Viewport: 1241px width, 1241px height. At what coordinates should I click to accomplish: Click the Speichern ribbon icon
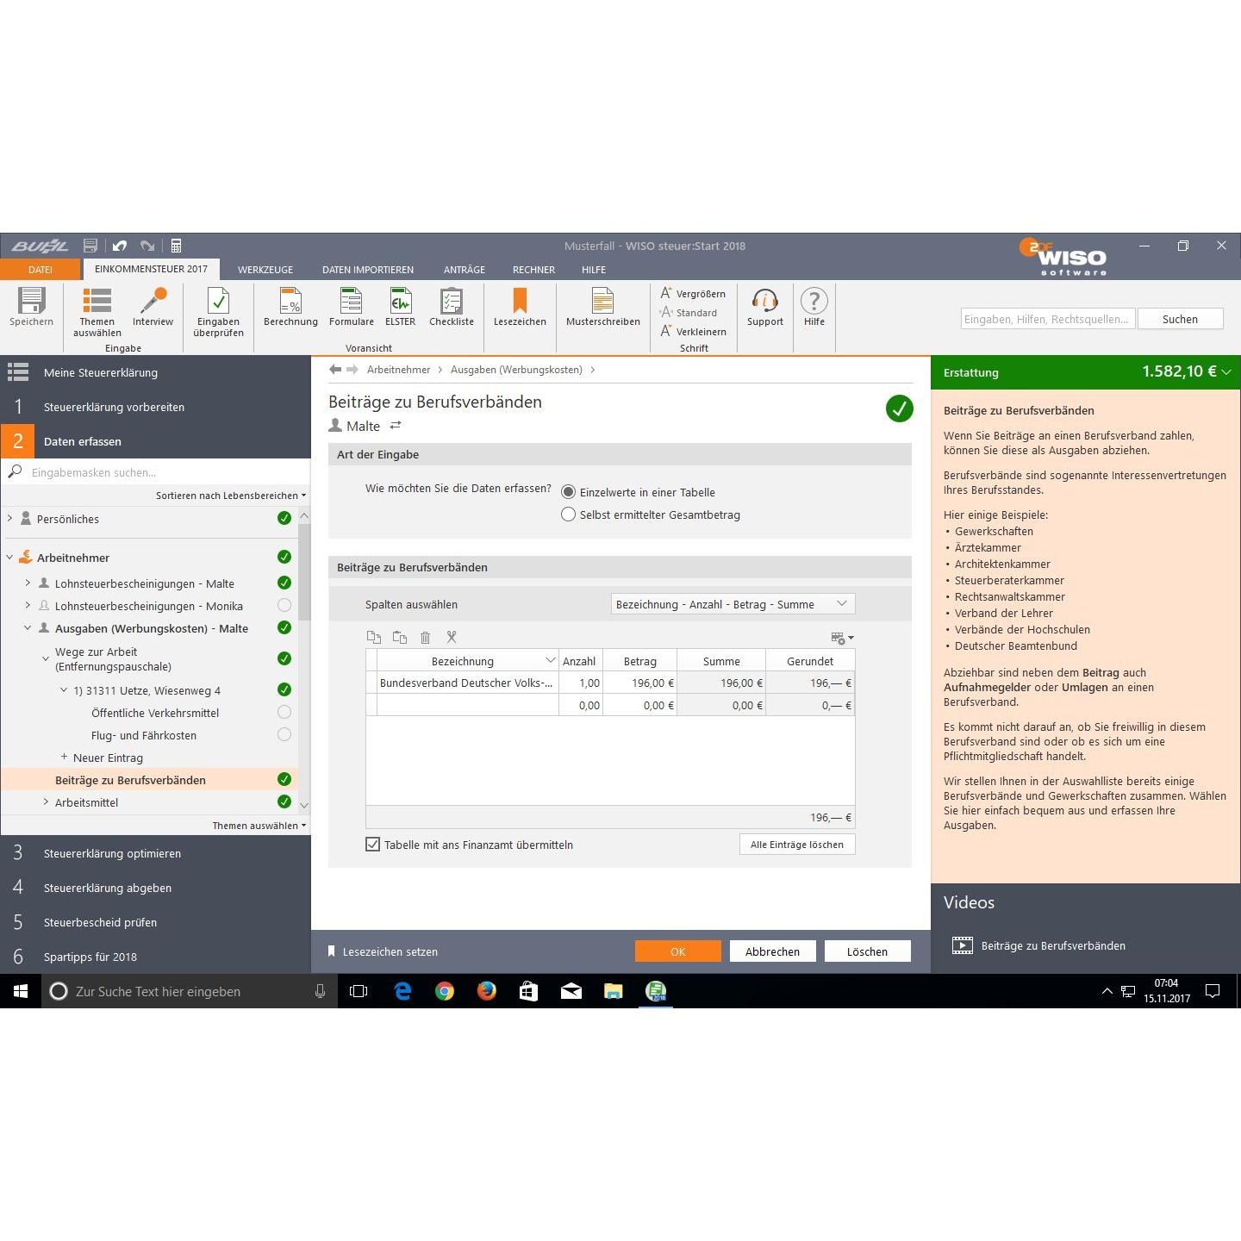pos(32,308)
